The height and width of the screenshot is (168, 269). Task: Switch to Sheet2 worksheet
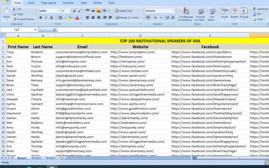click(36, 158)
